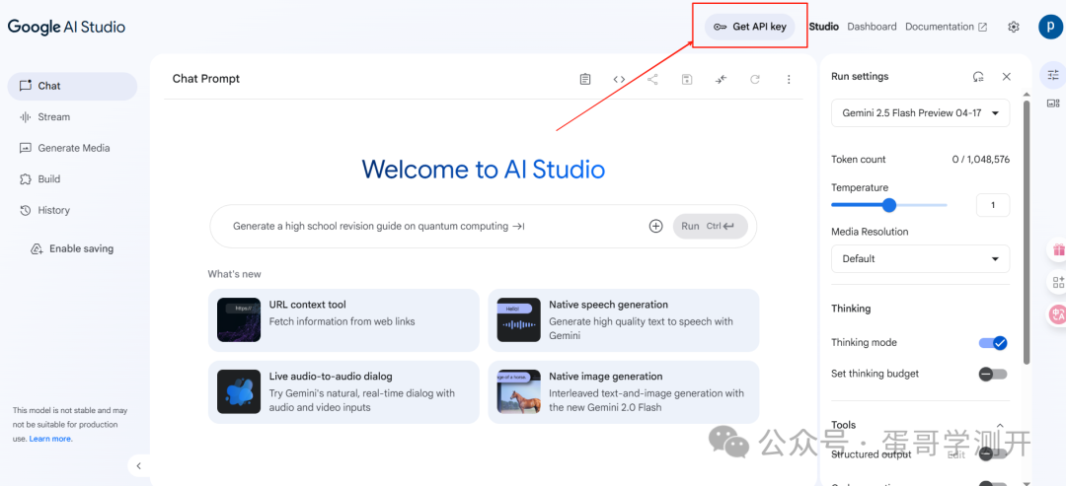Reset run settings to defaults
Screen dimensions: 1066x486
point(978,77)
